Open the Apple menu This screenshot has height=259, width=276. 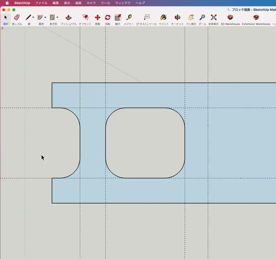7,3
